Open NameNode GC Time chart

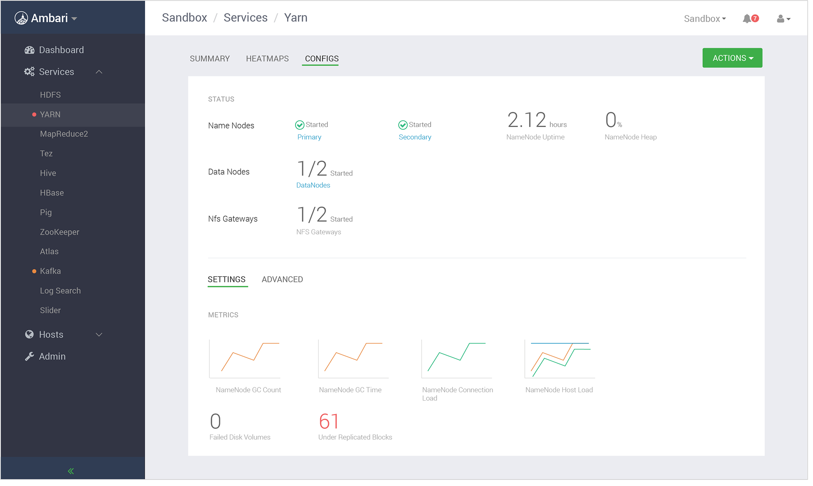pos(354,359)
